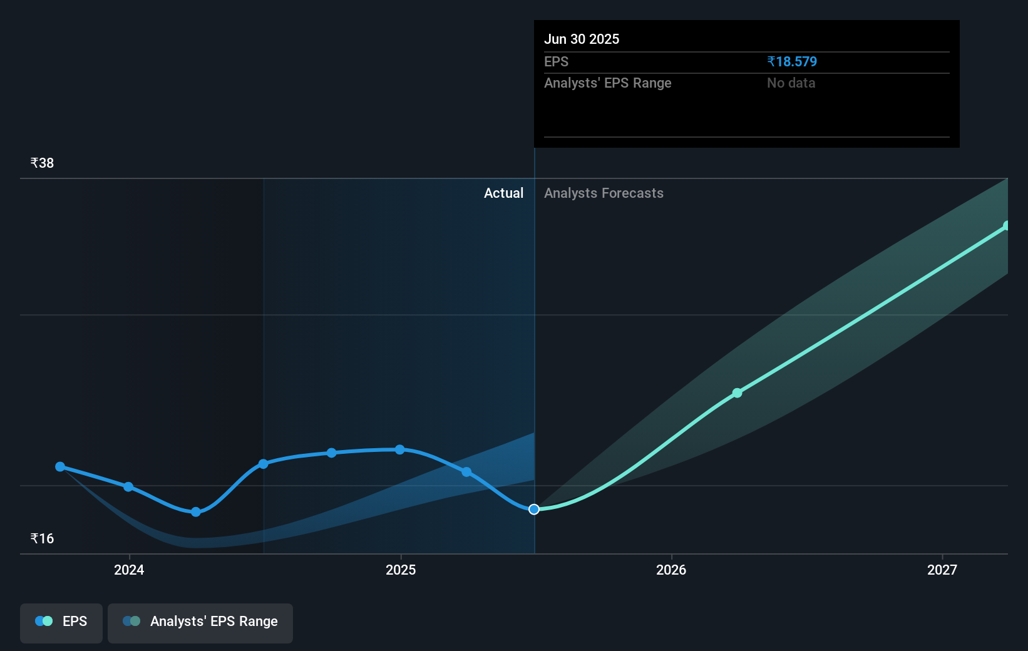Toggle the EPS series via its legend chip
The width and height of the screenshot is (1028, 651).
[61, 623]
